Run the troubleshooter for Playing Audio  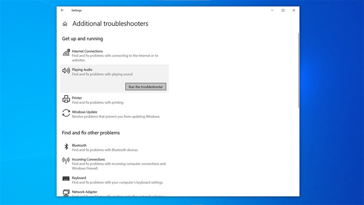pos(146,87)
